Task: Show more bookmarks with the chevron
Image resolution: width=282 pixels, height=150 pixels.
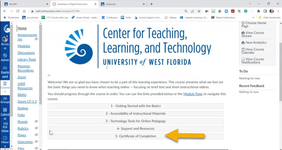Action: click(253, 17)
